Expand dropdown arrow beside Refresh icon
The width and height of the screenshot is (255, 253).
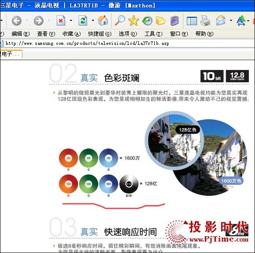click(93, 20)
